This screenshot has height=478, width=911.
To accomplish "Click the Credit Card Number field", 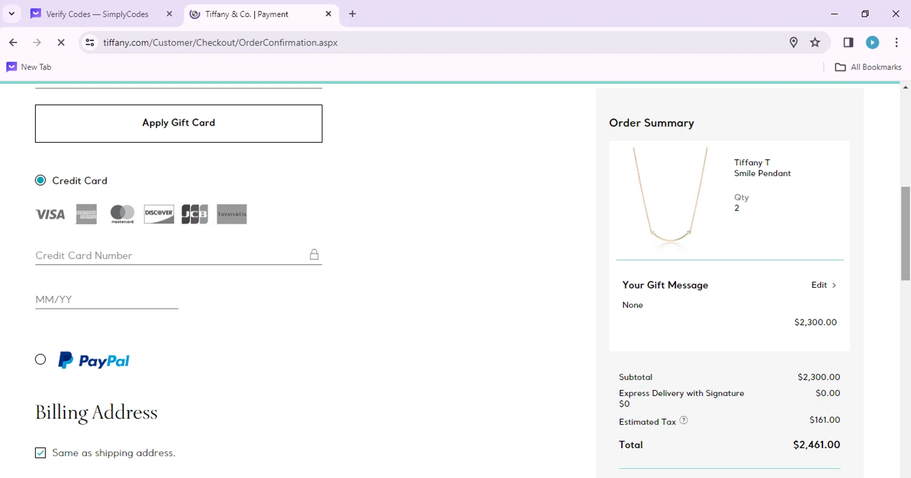I will [179, 255].
